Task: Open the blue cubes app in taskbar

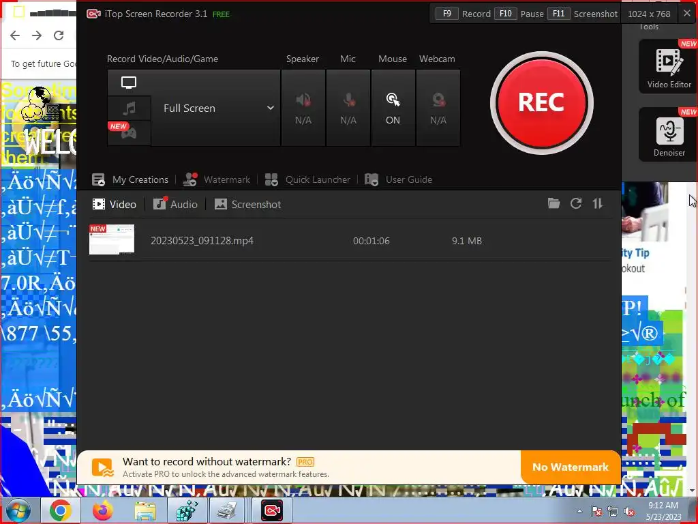Action: point(187,510)
